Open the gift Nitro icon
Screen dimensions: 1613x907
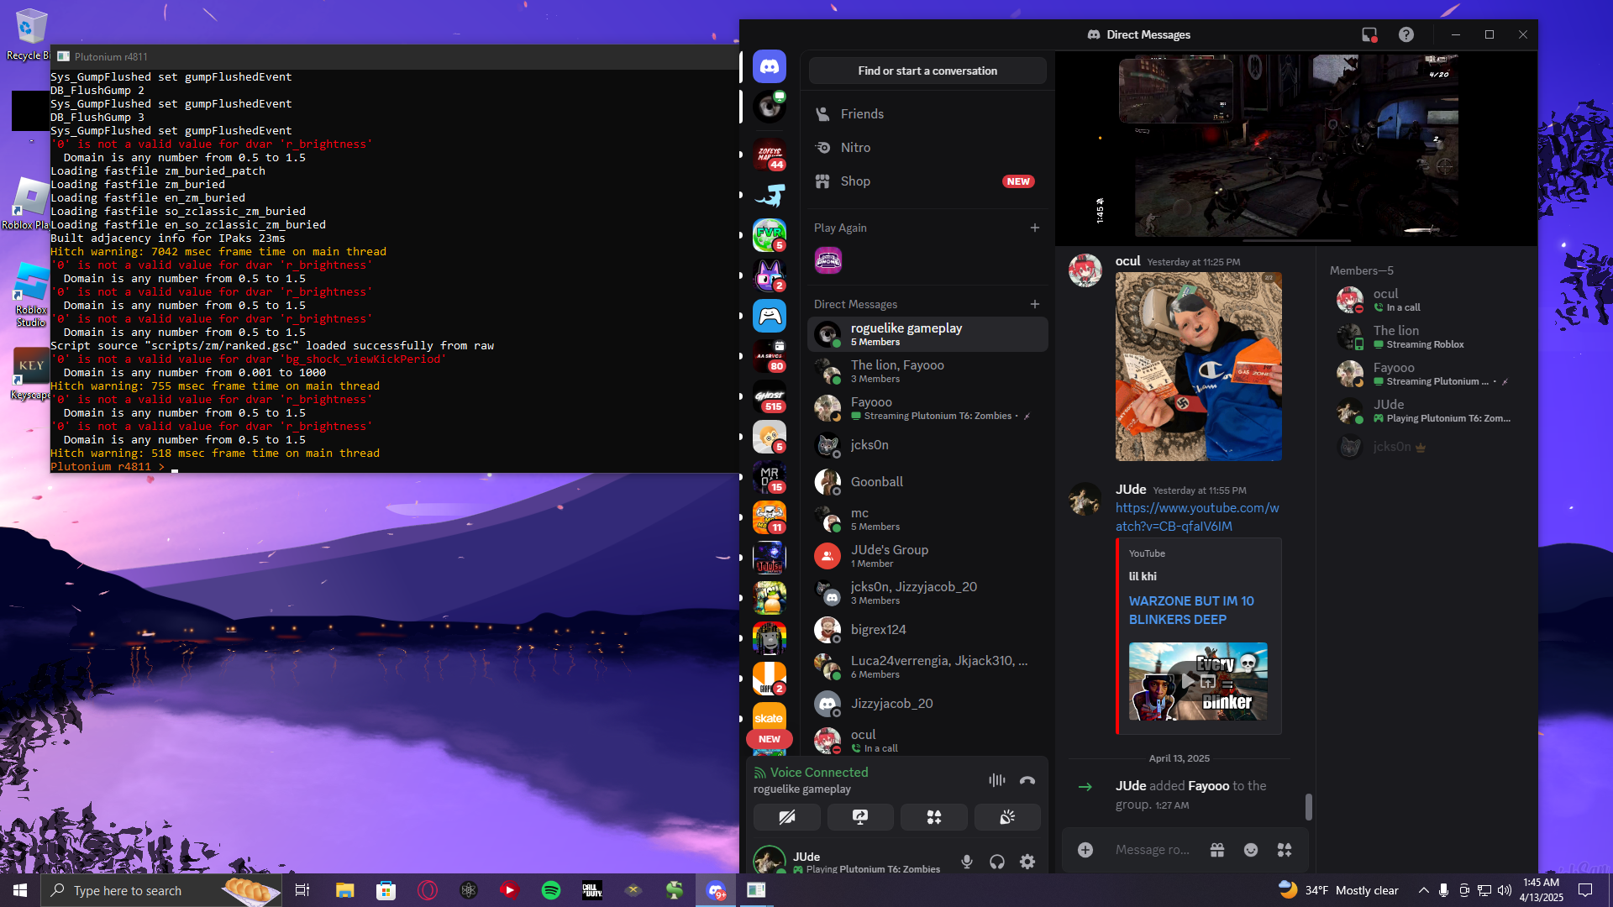tap(1217, 850)
